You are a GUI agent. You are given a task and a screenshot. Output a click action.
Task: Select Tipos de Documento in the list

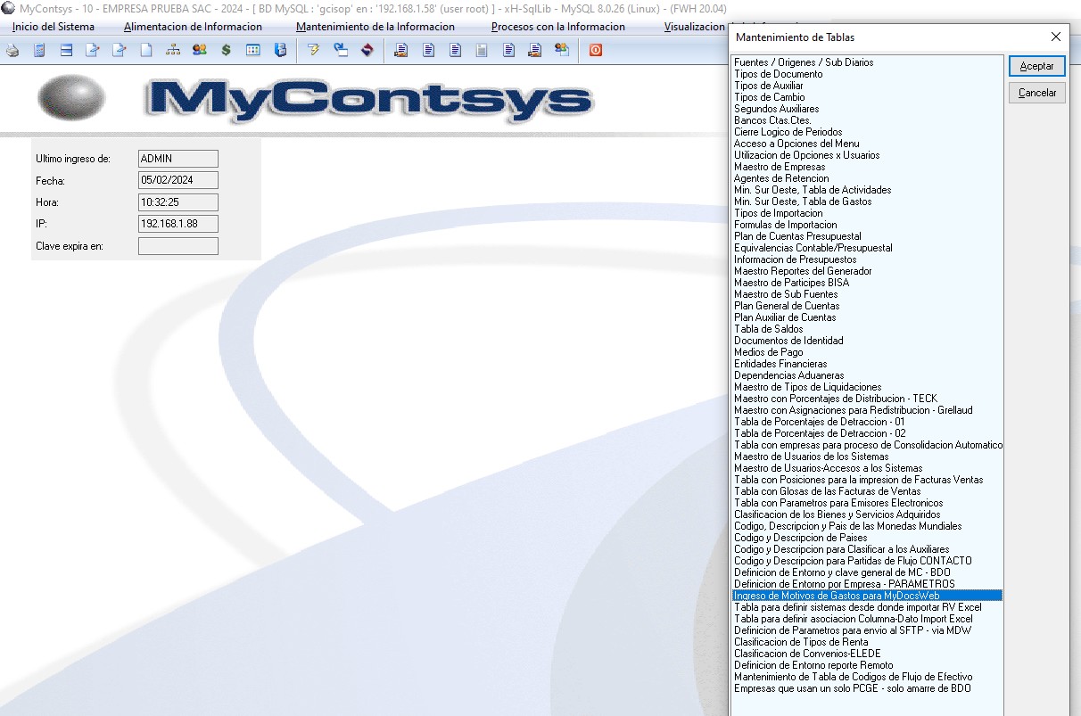778,74
